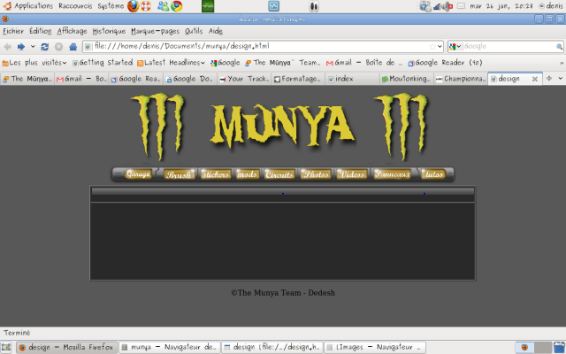List all tabs with dropdown arrow
This screenshot has width=566, height=354.
pos(560,78)
